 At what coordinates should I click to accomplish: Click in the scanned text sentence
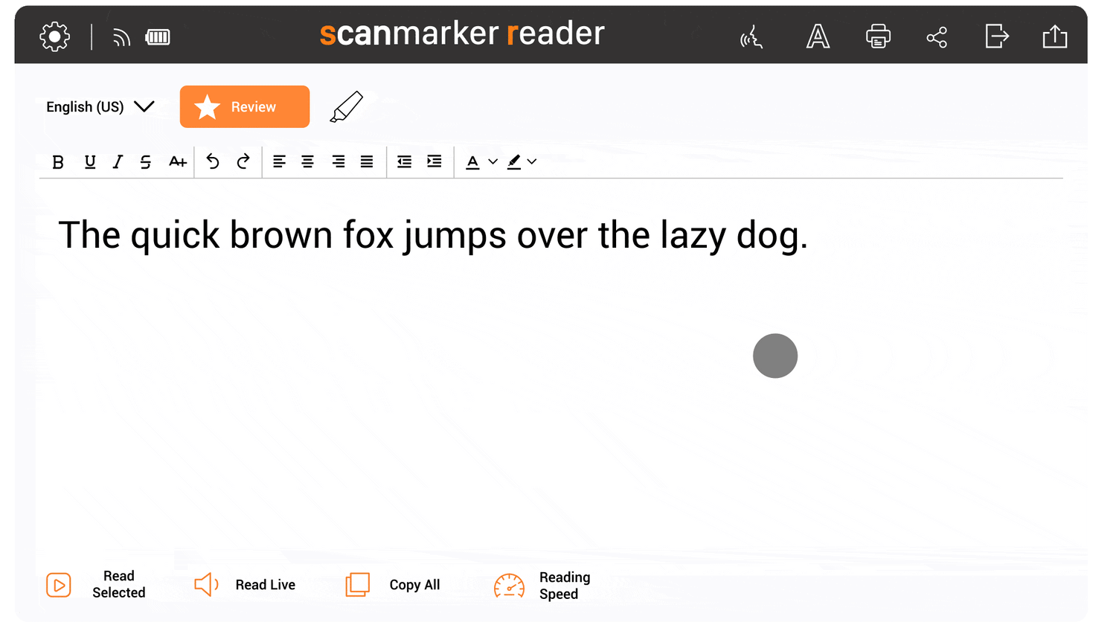click(x=432, y=236)
